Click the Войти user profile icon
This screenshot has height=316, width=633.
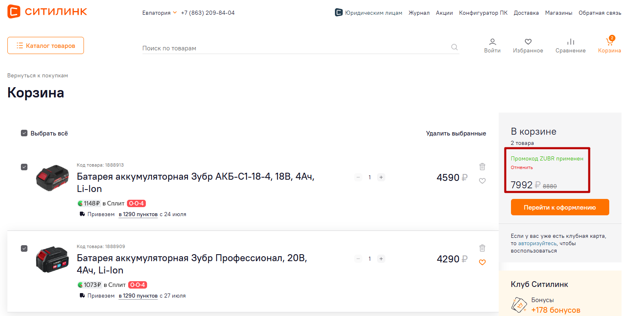pyautogui.click(x=492, y=42)
